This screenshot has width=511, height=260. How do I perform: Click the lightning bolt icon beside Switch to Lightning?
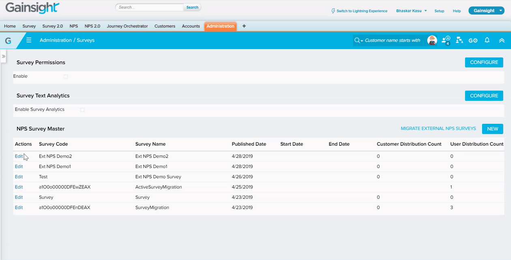click(333, 11)
